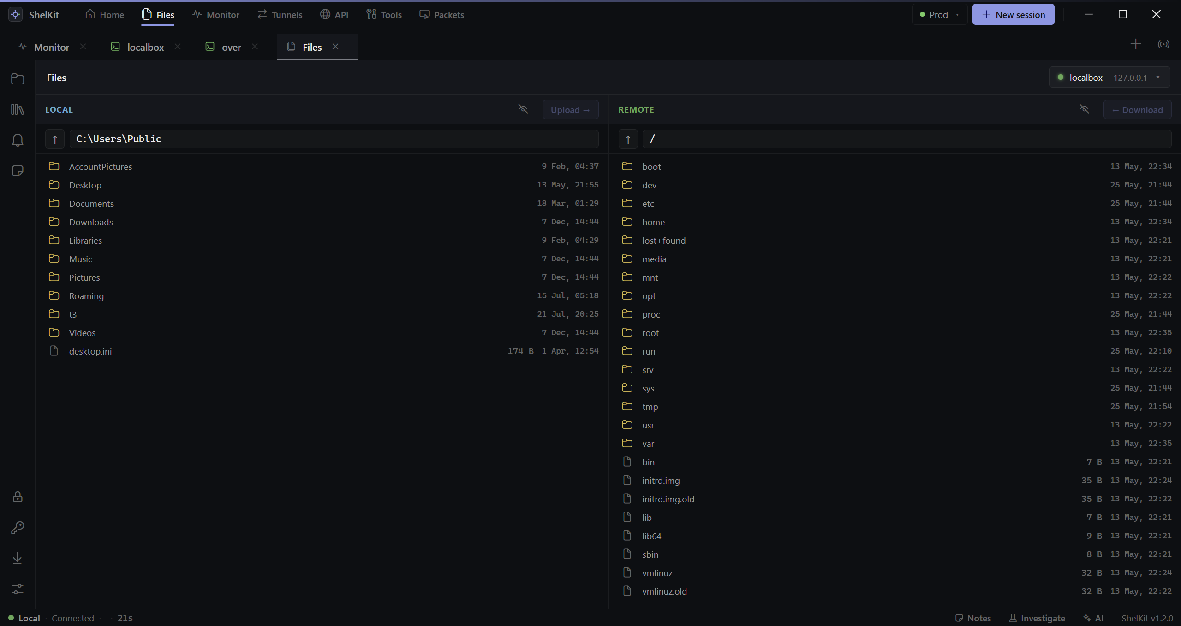Select the etc remote folder
Viewport: 1181px width, 626px height.
(x=895, y=204)
